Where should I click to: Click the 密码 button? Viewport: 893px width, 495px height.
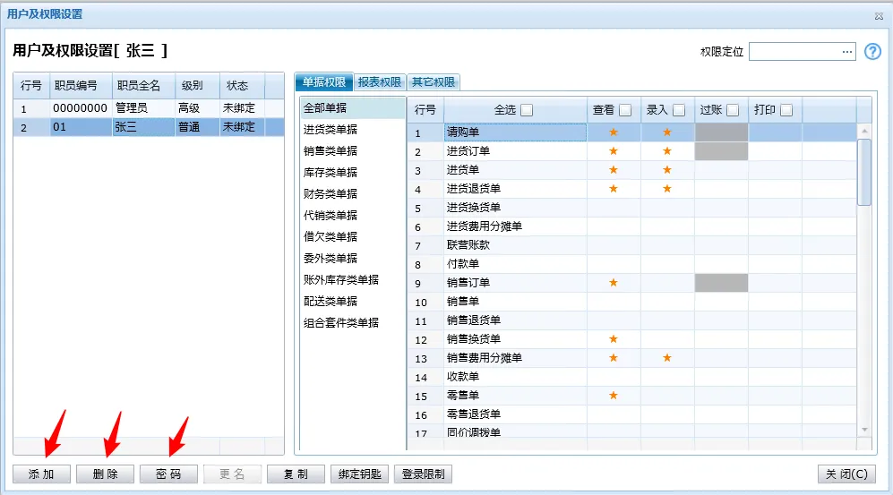pos(168,474)
